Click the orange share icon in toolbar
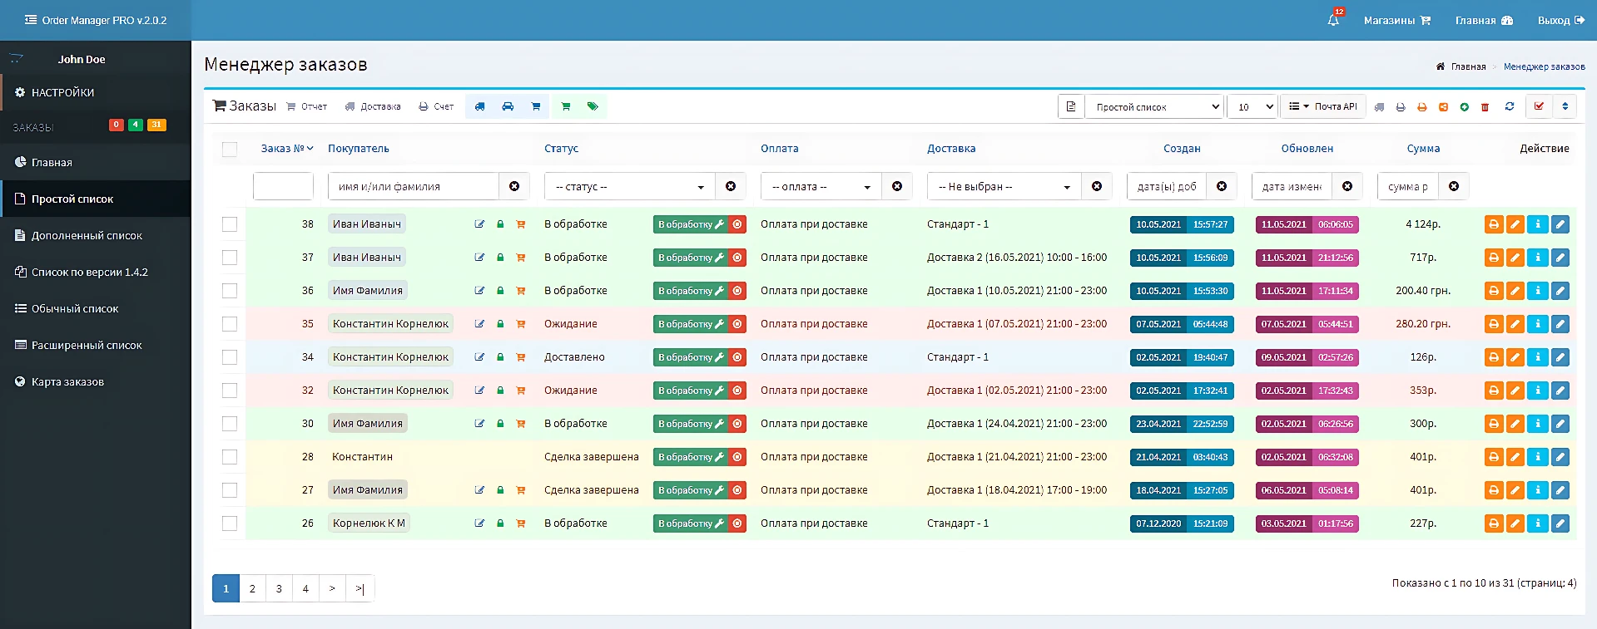 (x=1443, y=107)
